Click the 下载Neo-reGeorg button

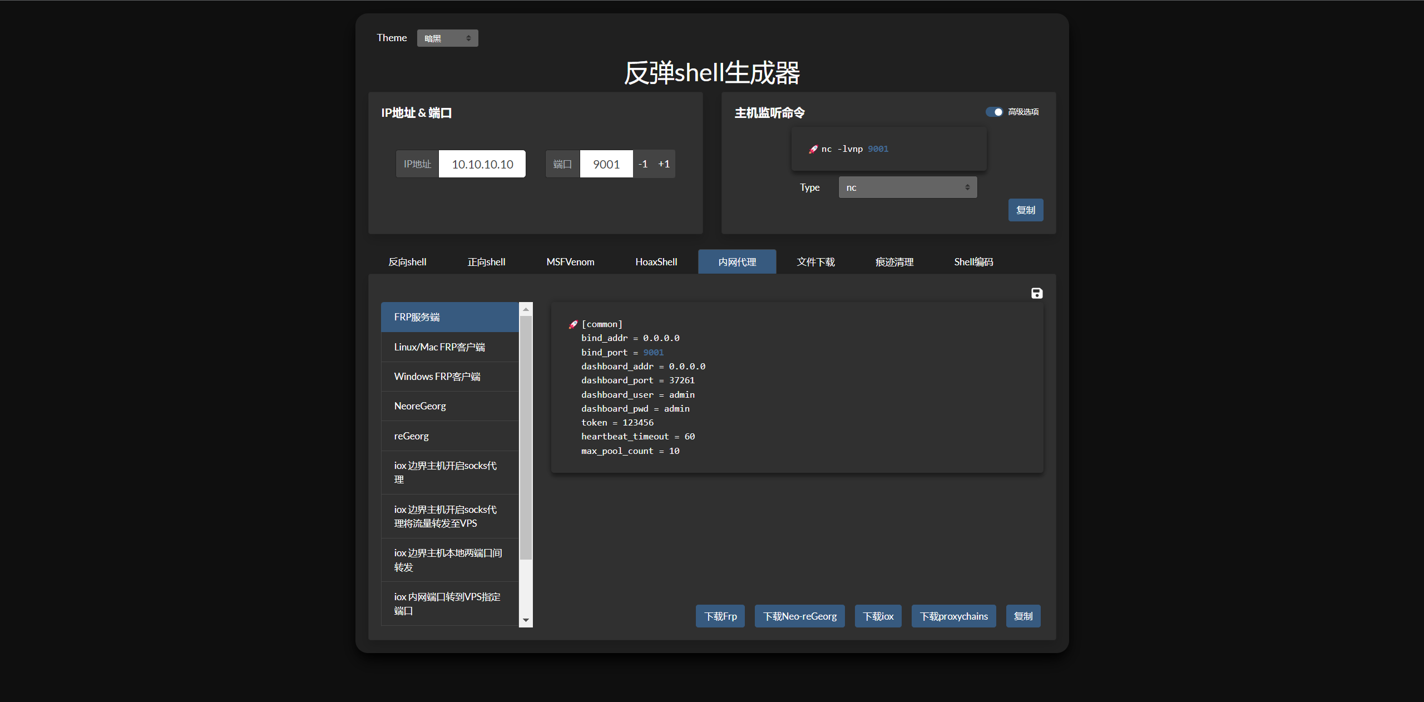[800, 616]
